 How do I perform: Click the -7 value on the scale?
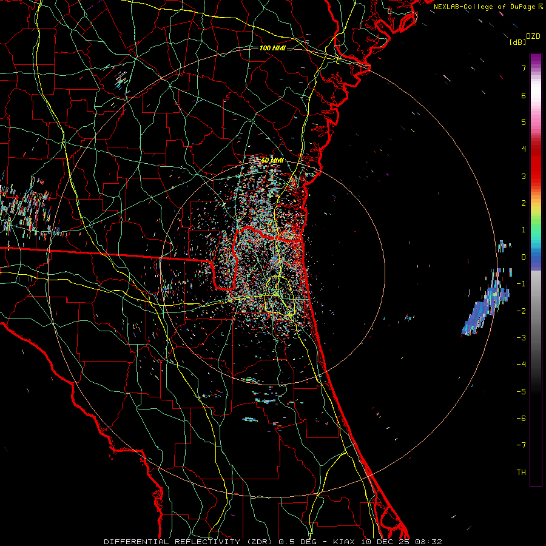point(521,445)
